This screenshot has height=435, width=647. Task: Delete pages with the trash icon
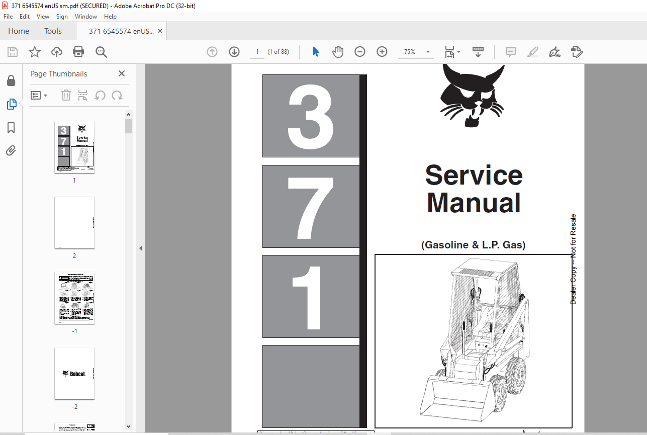[66, 95]
